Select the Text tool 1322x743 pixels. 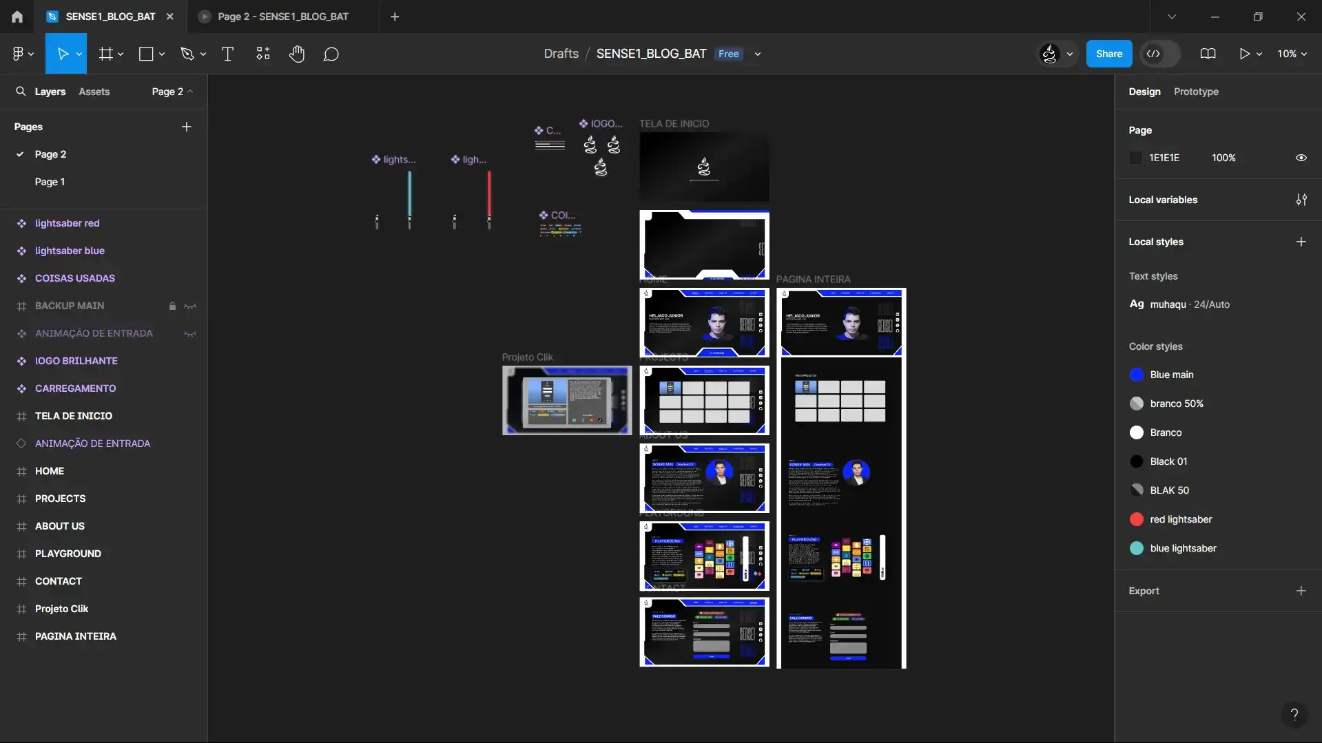click(227, 54)
